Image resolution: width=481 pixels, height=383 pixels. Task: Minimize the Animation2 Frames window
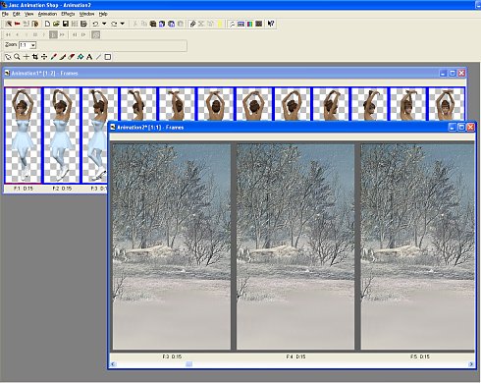(x=452, y=128)
